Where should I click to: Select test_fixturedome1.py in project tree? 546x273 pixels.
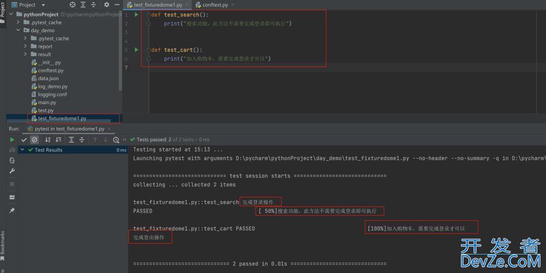[x=58, y=118]
